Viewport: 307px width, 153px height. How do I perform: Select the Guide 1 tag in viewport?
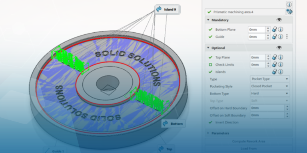coord(55,151)
